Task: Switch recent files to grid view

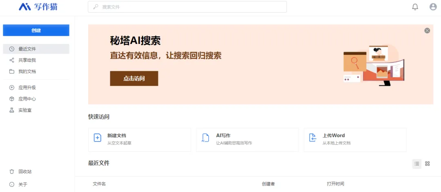Action: coord(428,164)
